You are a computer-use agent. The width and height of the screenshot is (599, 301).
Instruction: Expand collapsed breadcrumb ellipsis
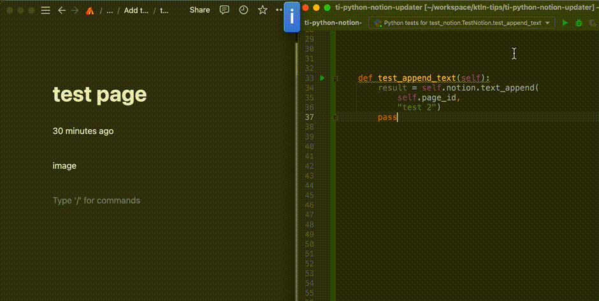pyautogui.click(x=110, y=10)
